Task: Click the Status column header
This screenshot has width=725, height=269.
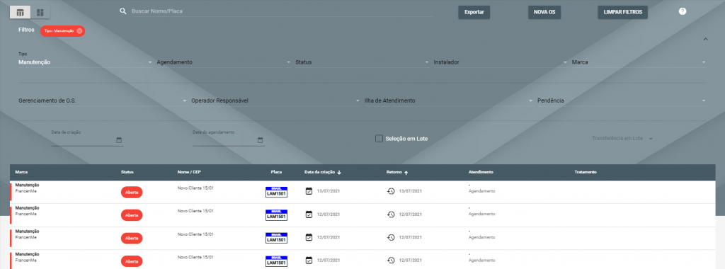Action: [127, 173]
